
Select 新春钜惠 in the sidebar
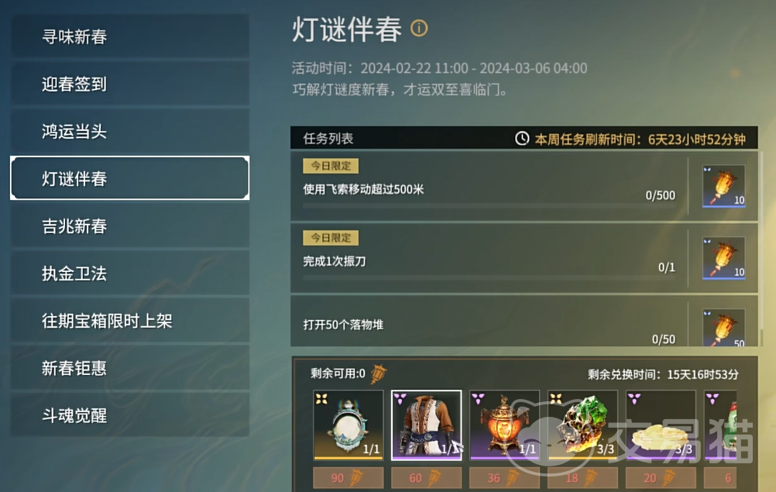pyautogui.click(x=129, y=368)
